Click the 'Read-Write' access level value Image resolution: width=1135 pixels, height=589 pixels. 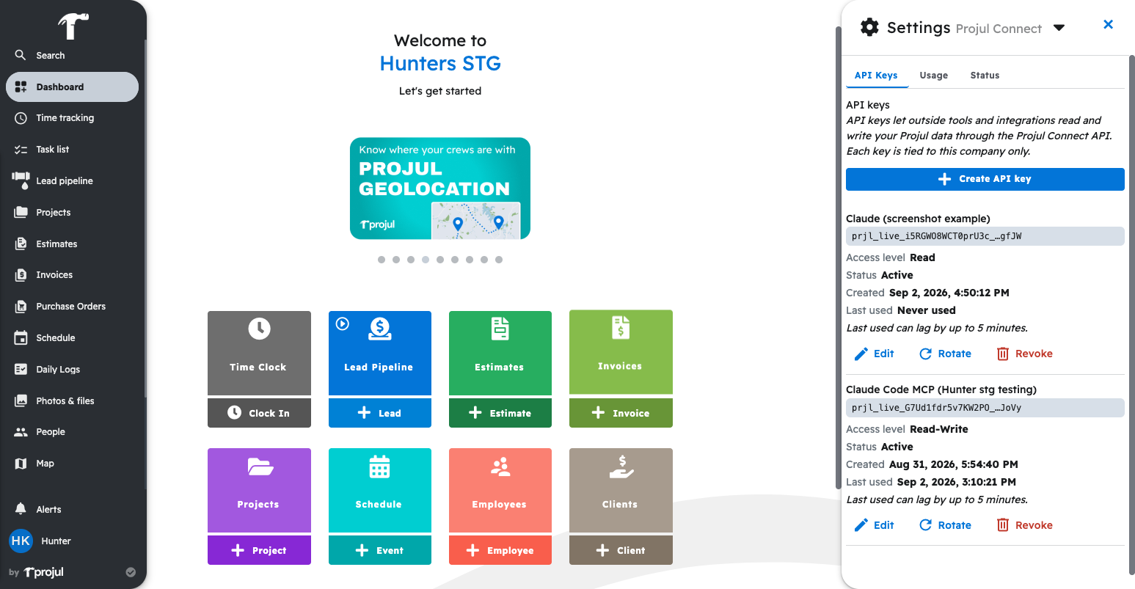tap(939, 429)
